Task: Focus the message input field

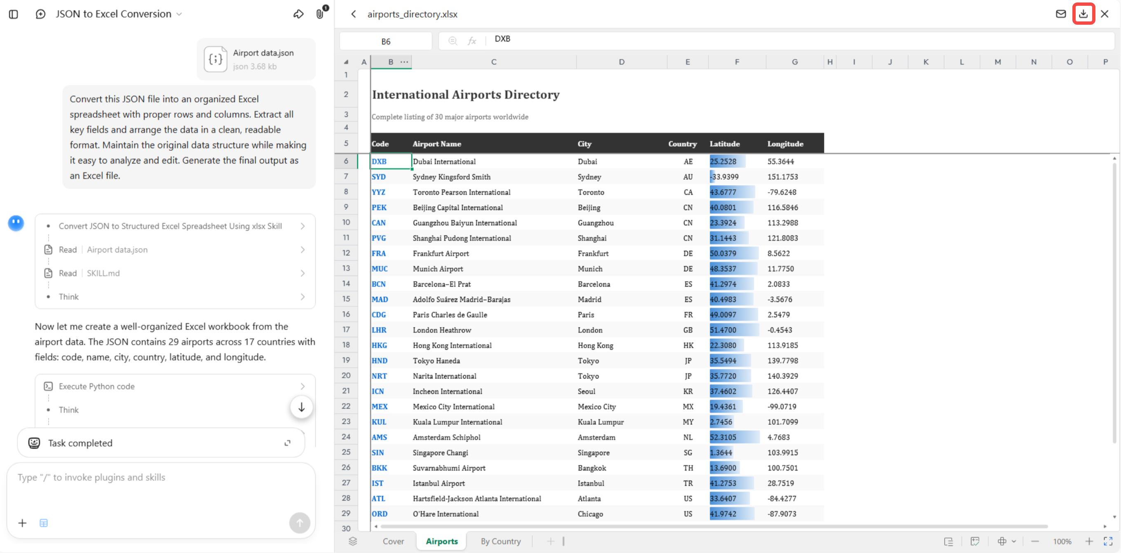Action: click(161, 477)
